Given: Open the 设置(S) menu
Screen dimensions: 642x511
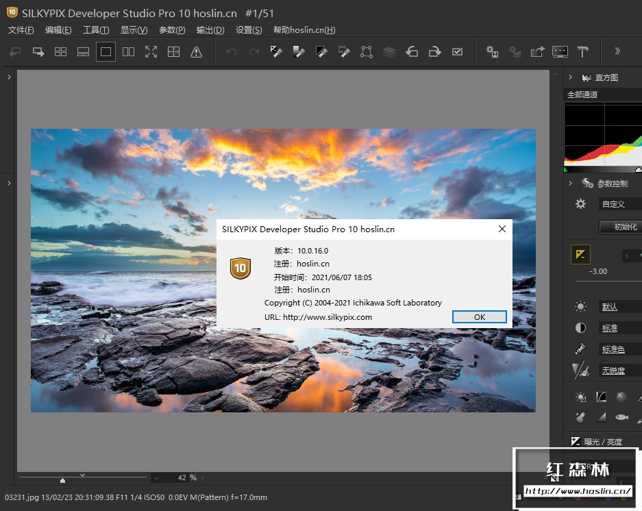Looking at the screenshot, I should pos(249,30).
